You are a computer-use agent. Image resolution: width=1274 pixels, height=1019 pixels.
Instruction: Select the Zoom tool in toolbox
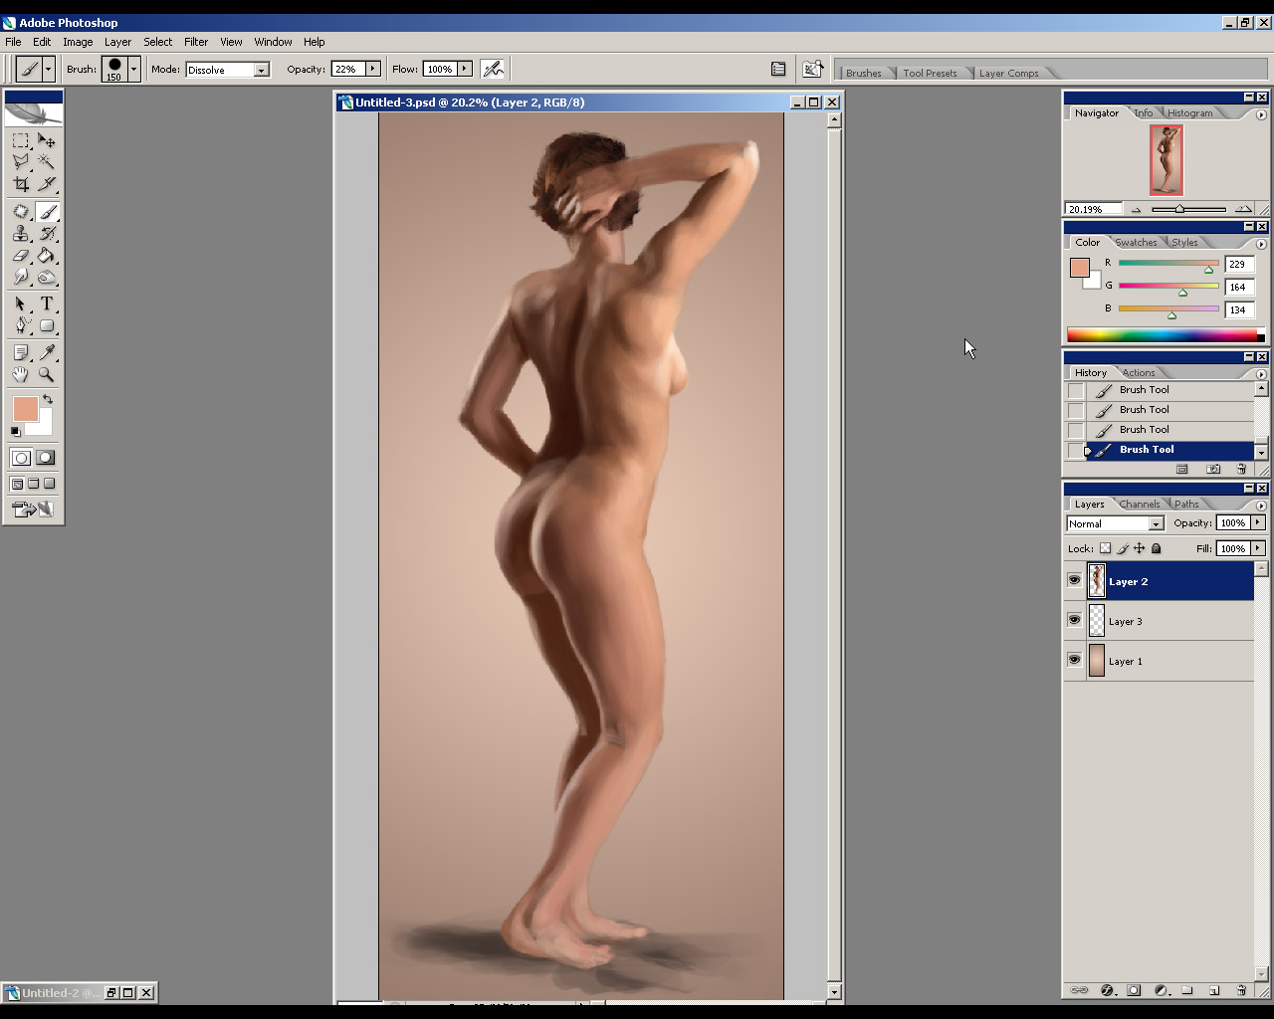(x=46, y=375)
